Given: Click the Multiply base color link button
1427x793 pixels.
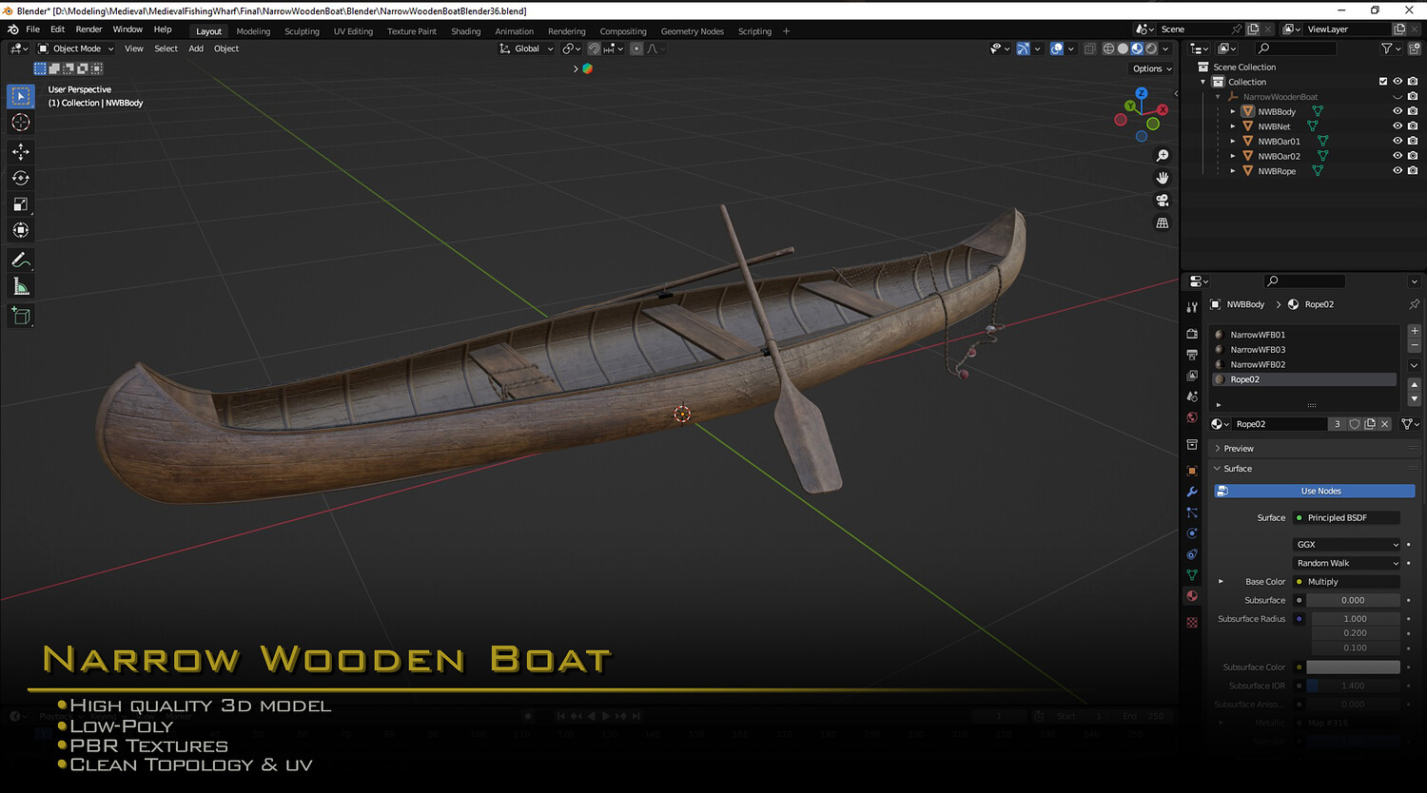Looking at the screenshot, I should [1347, 582].
